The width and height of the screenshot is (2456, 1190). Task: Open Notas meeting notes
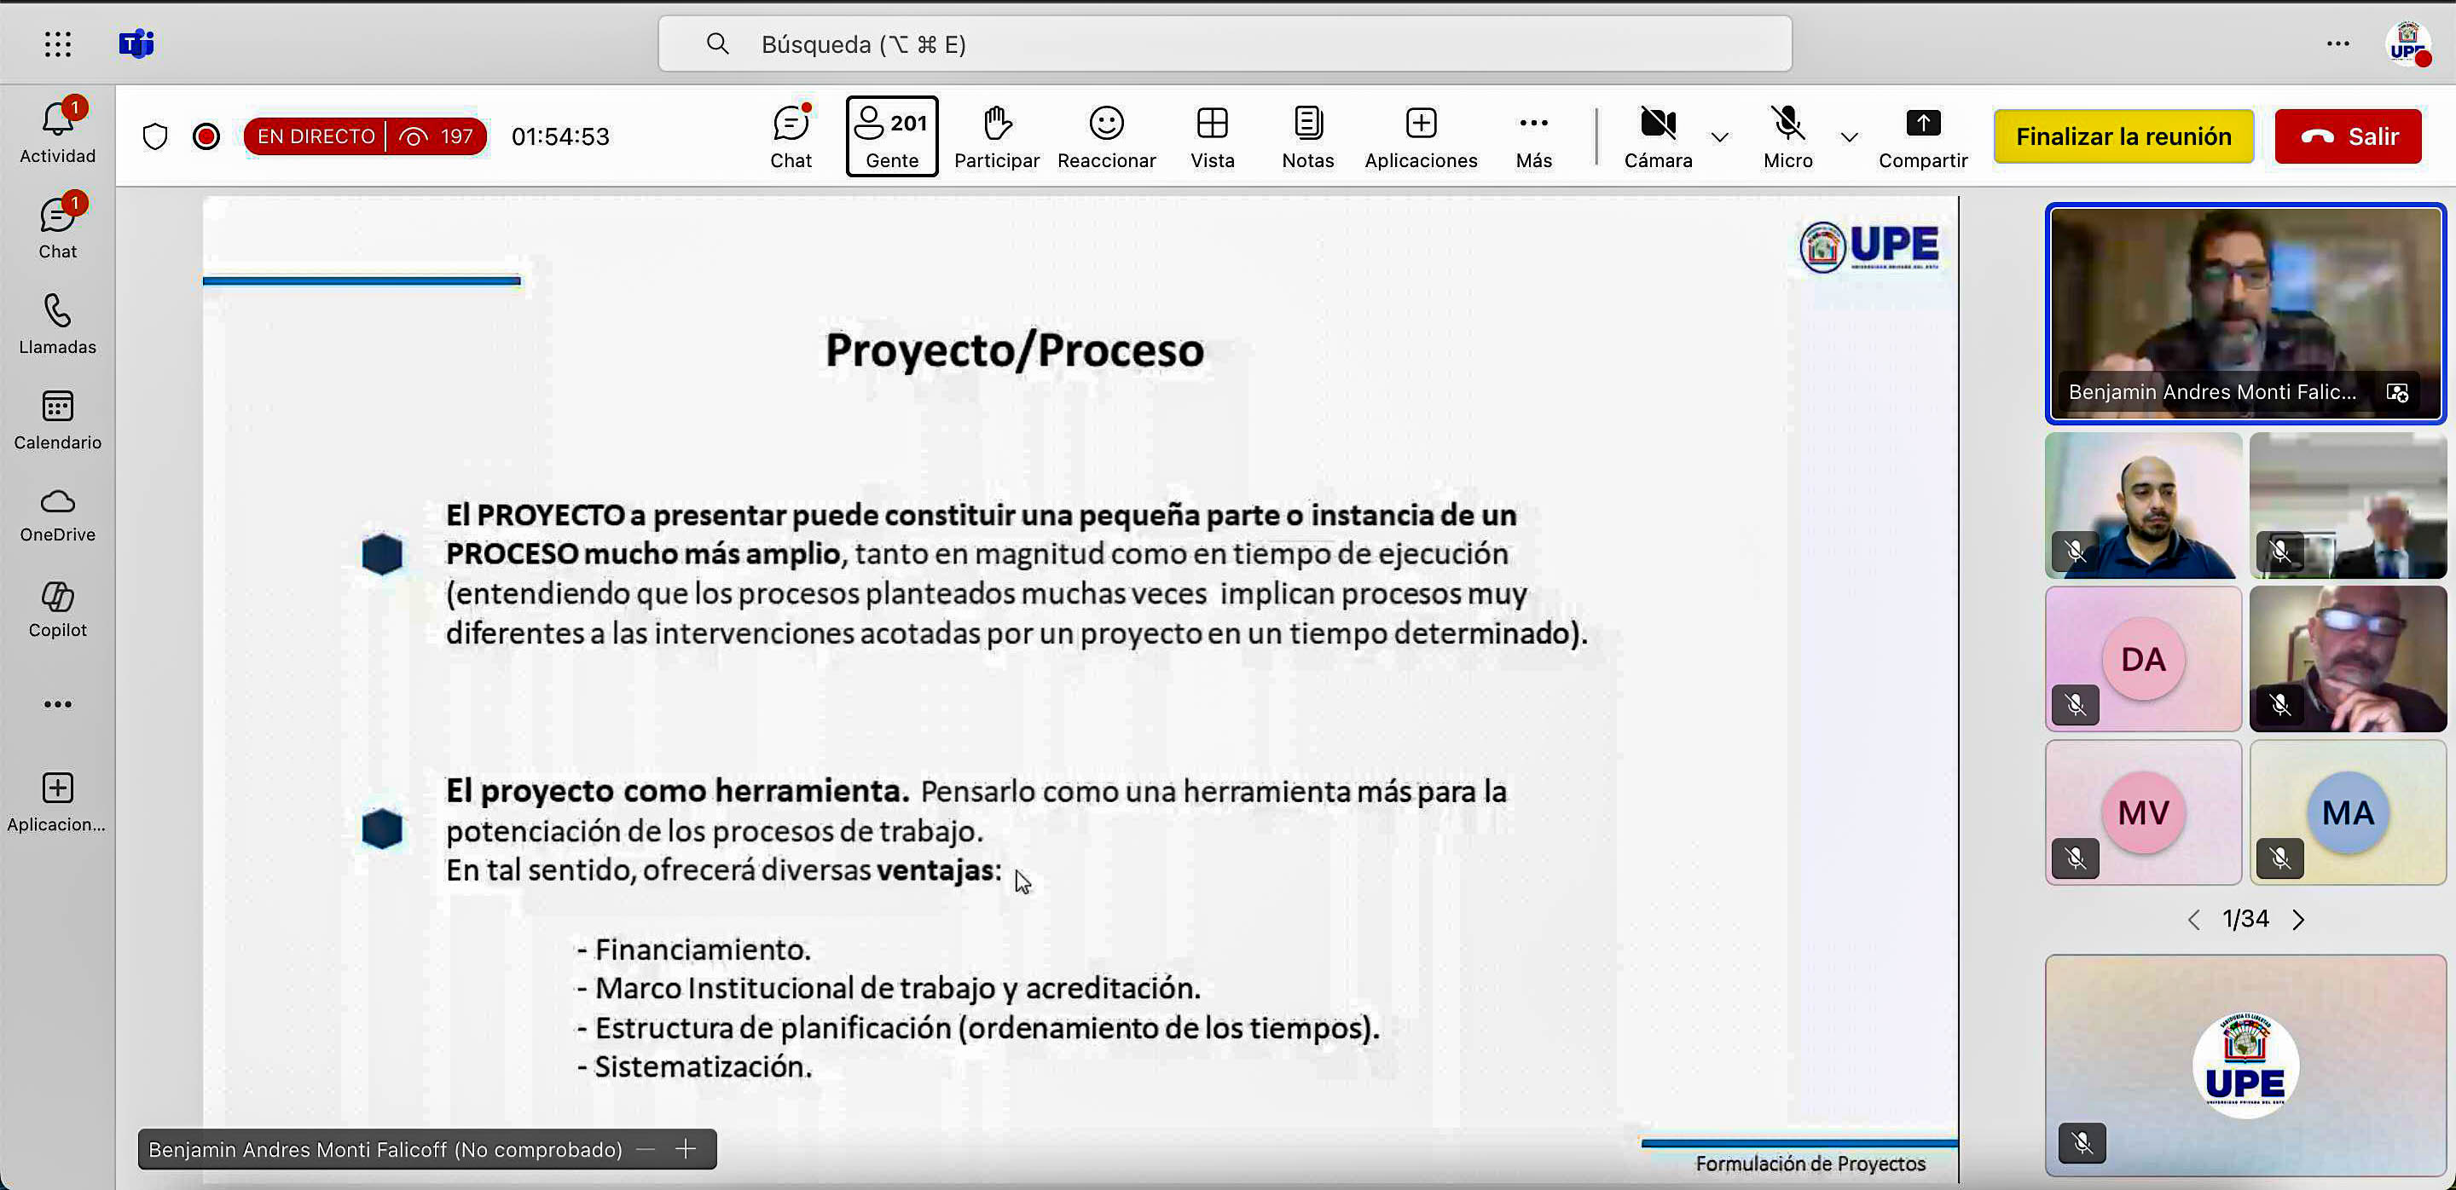[1306, 136]
